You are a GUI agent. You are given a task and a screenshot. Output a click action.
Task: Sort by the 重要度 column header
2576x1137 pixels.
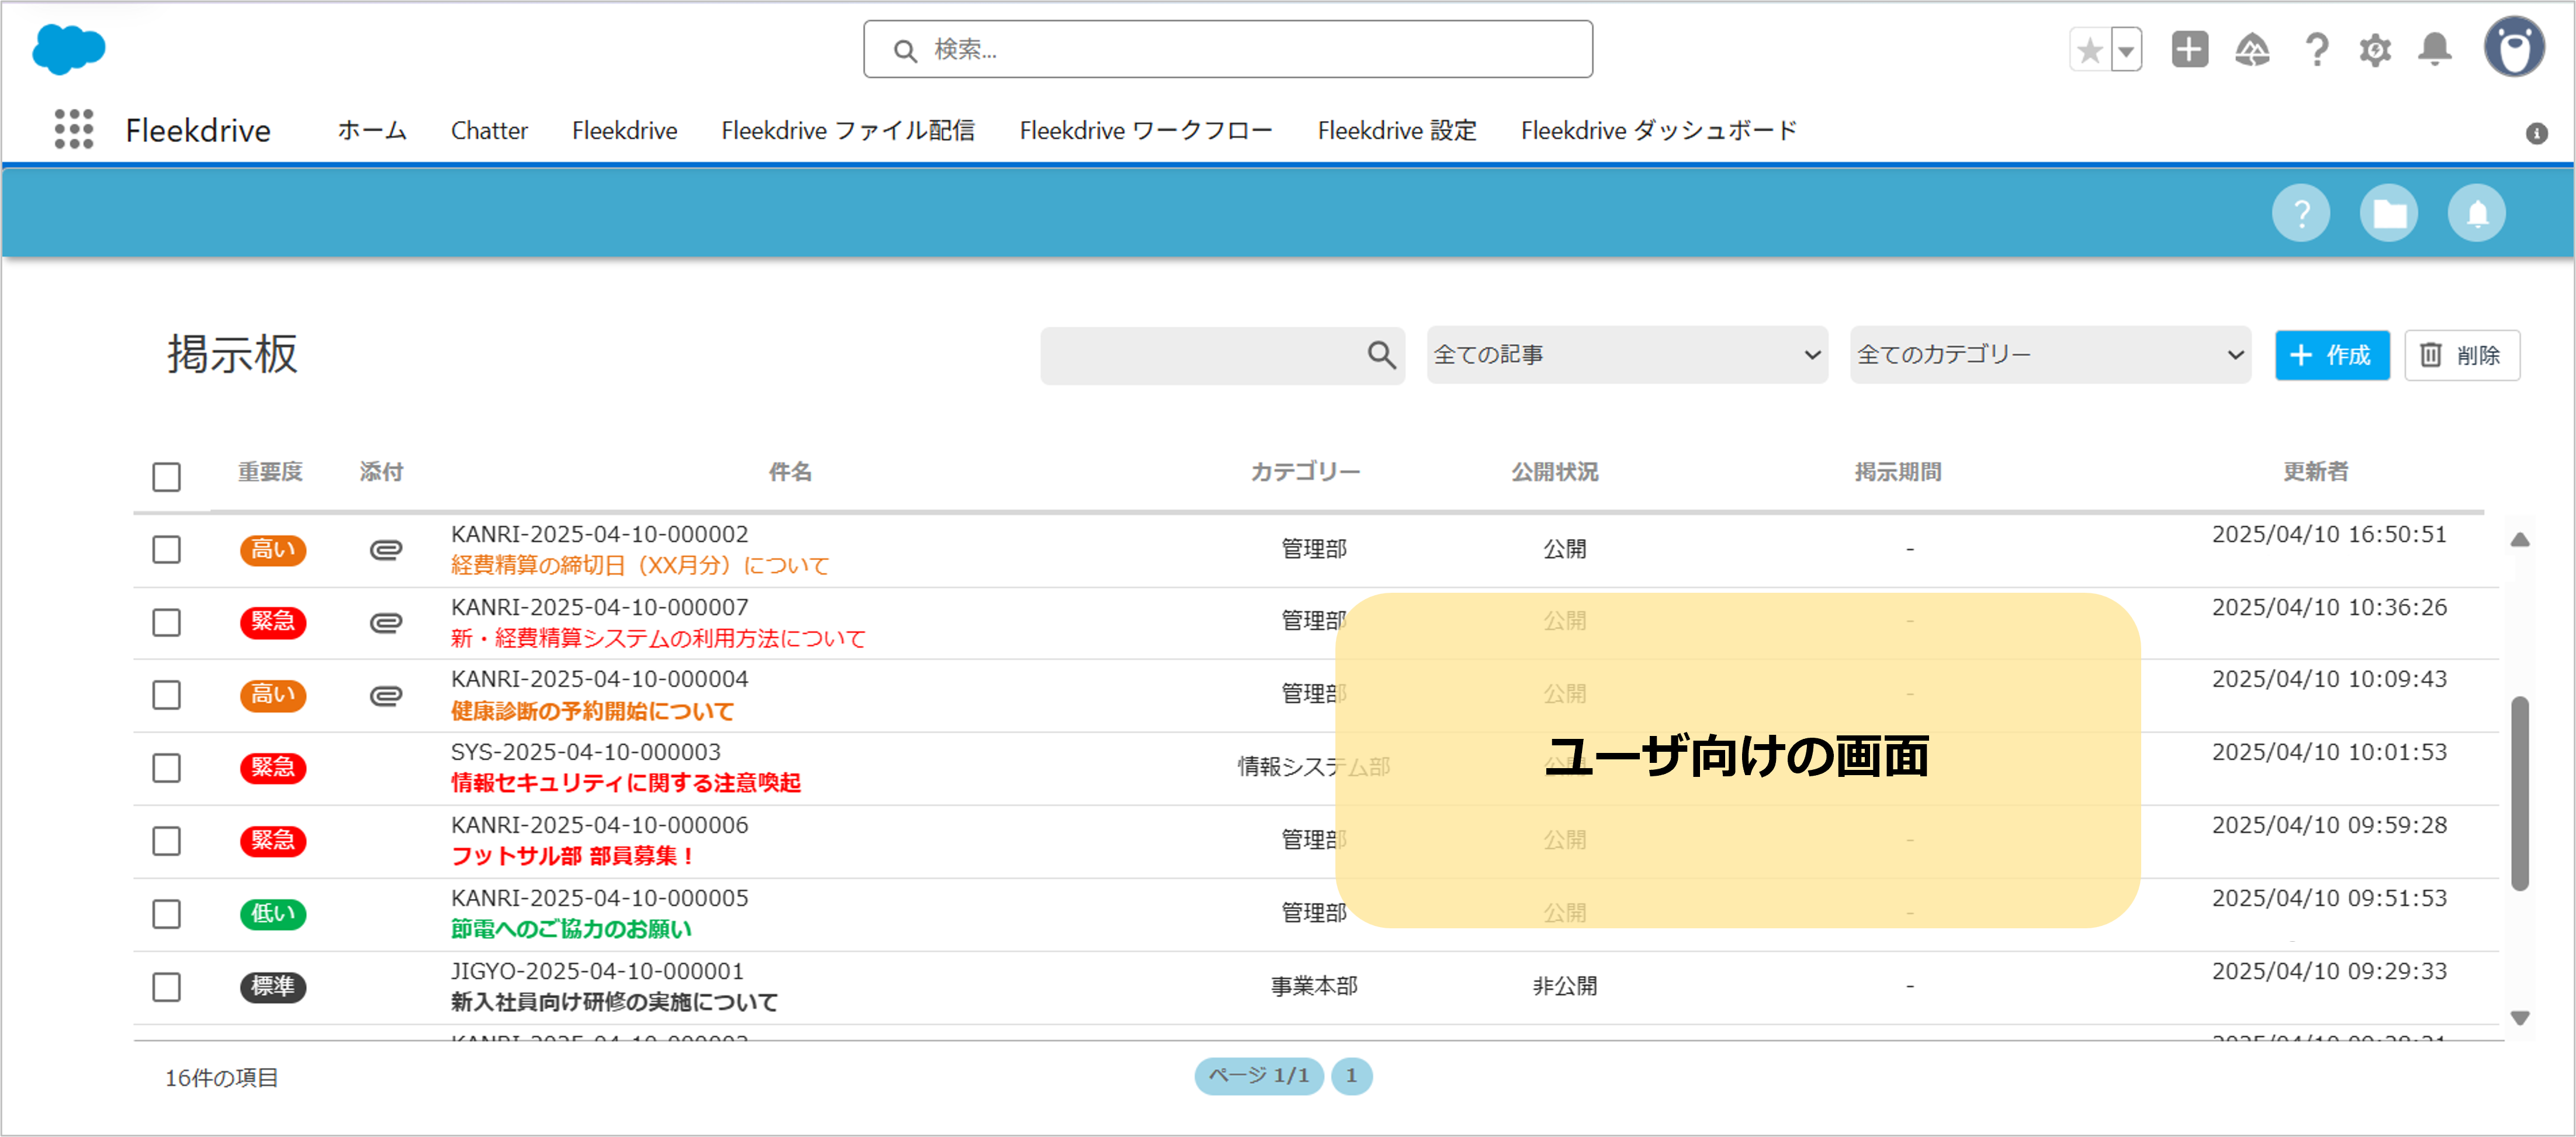270,472
